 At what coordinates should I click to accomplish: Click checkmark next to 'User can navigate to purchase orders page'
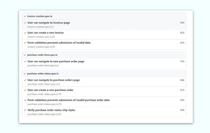(25, 80)
